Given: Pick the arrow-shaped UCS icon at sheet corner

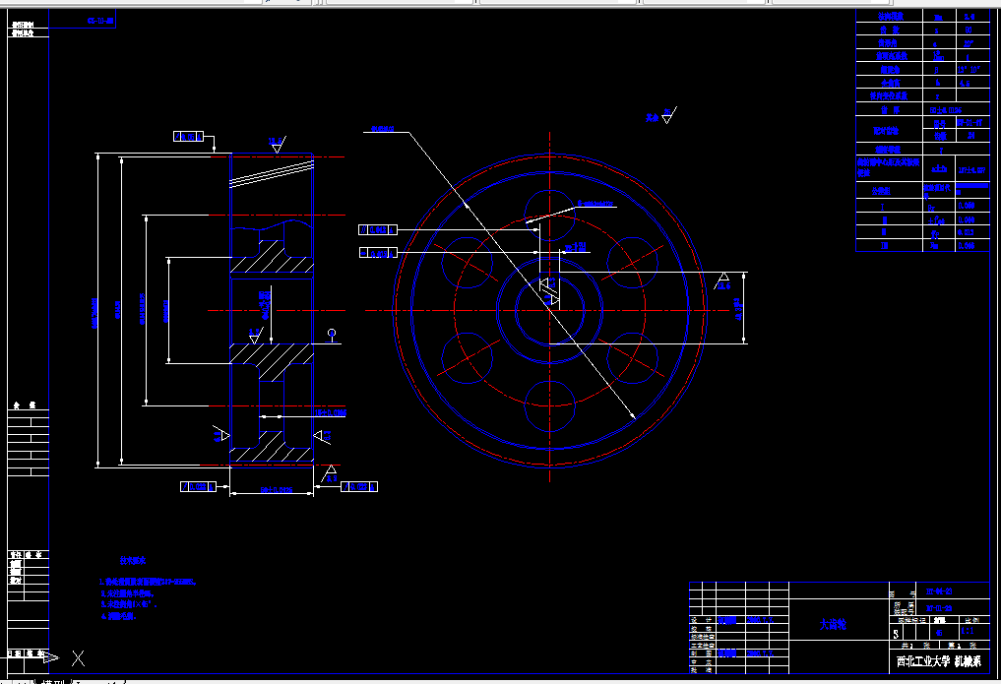Looking at the screenshot, I should click(50, 657).
